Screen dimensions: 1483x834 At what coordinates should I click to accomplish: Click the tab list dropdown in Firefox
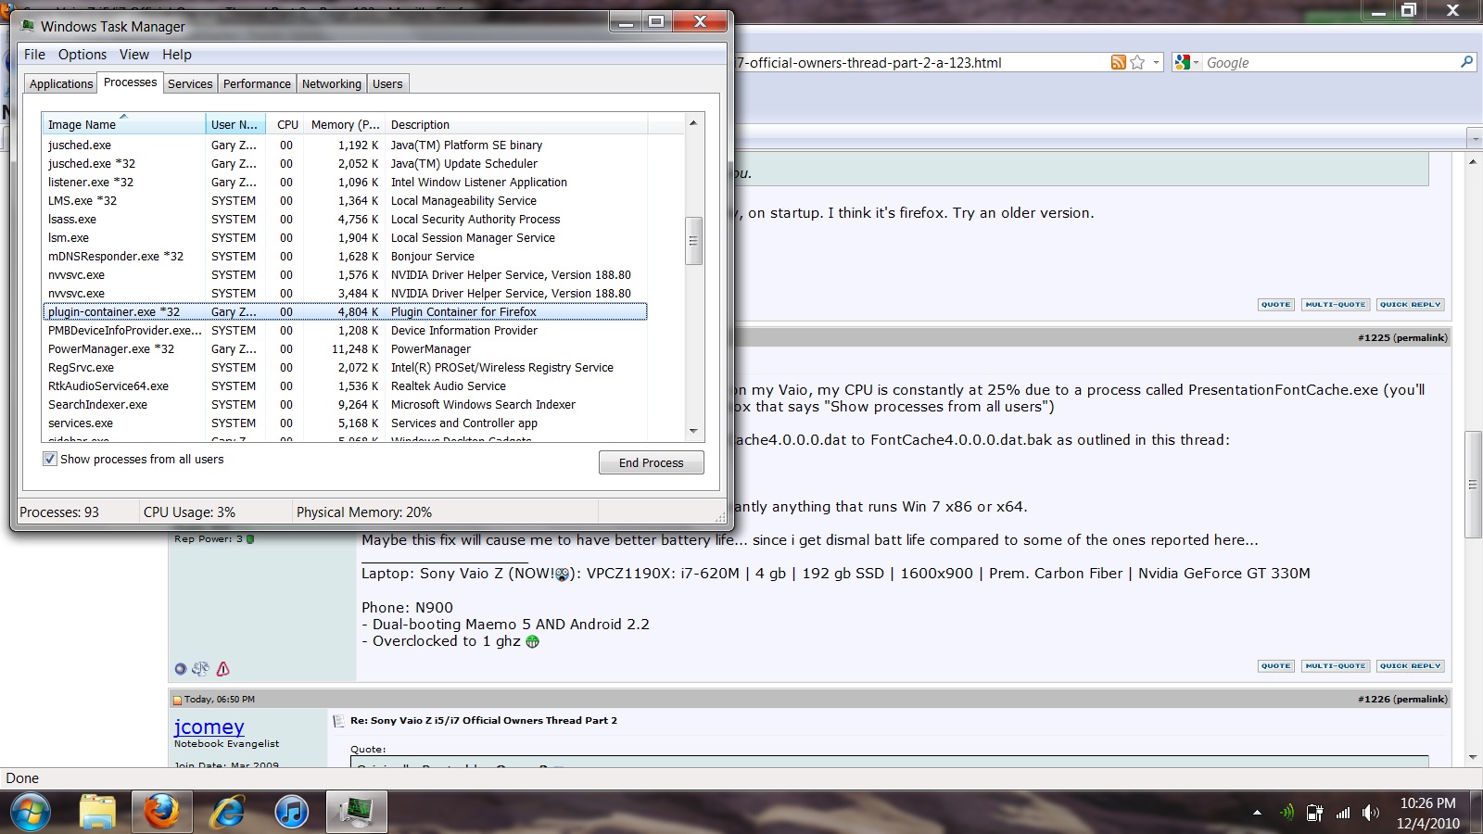click(x=1475, y=138)
